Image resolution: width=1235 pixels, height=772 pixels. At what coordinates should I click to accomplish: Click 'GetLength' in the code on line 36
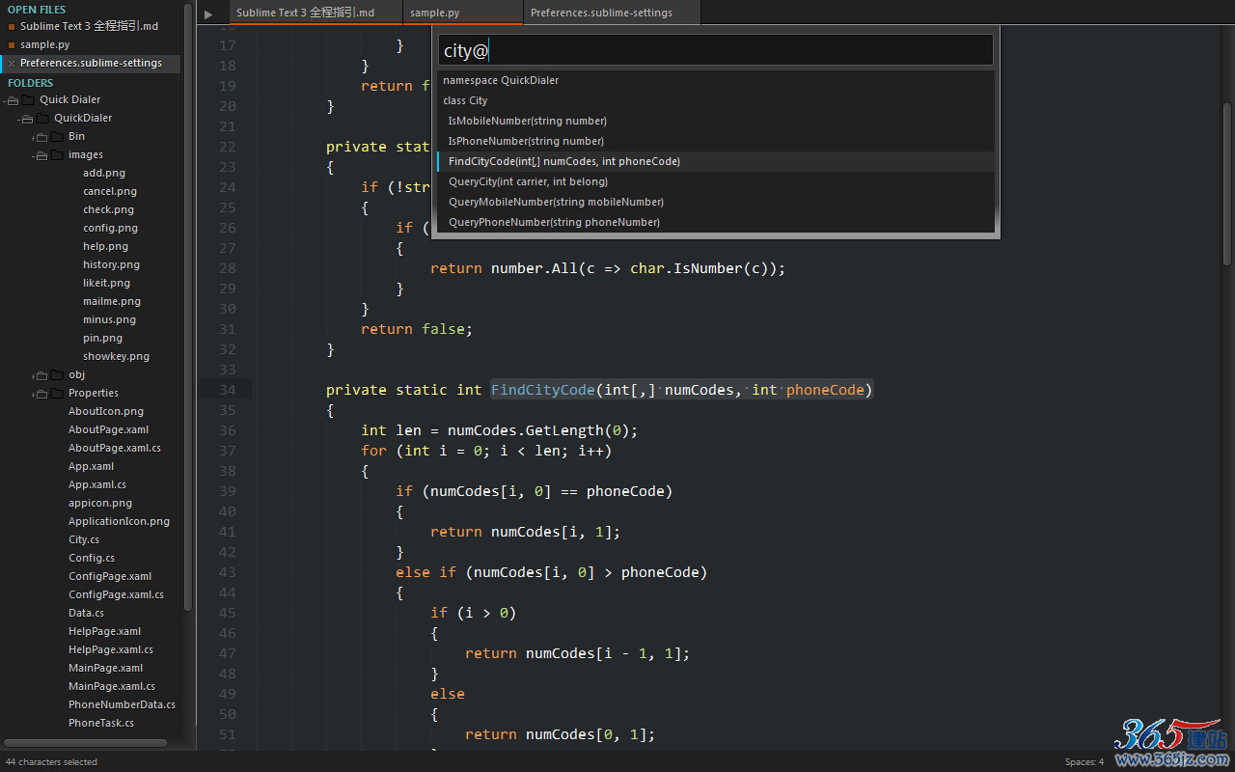point(564,430)
